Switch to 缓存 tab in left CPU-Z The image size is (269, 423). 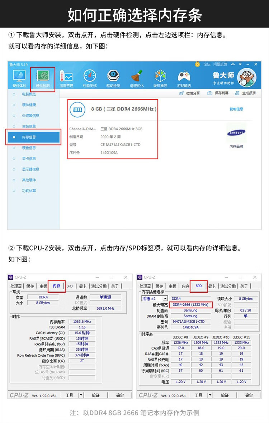click(x=30, y=286)
